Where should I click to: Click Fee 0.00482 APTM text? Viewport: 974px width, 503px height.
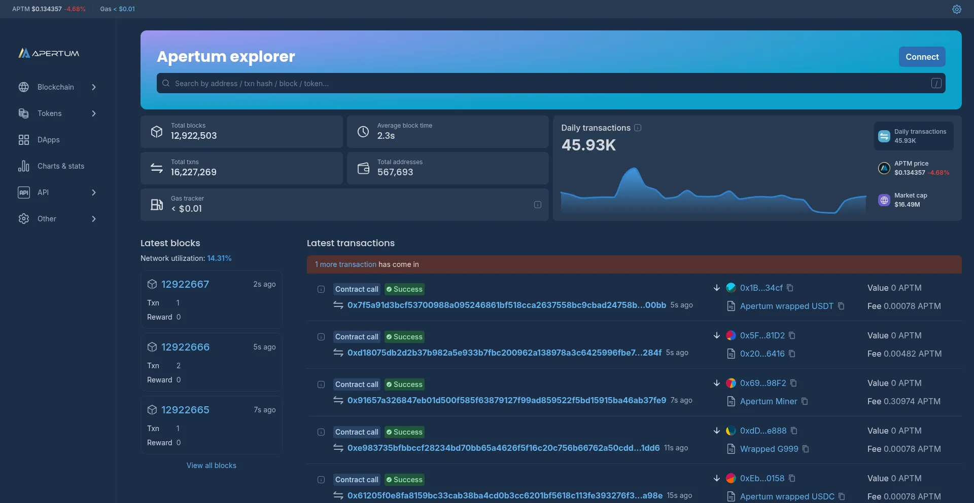click(x=905, y=354)
